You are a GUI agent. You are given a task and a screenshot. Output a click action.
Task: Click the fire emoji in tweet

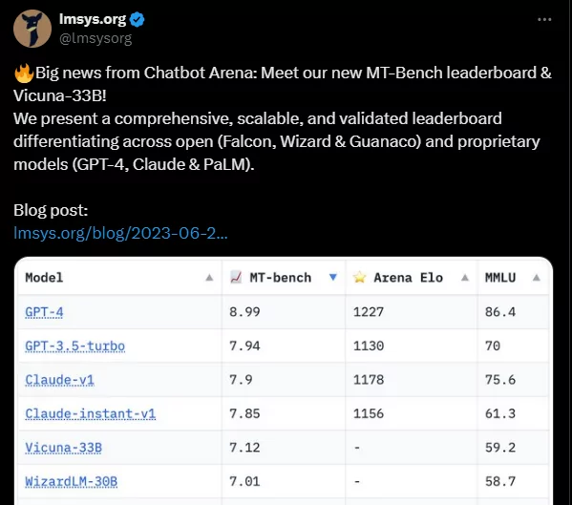[24, 73]
